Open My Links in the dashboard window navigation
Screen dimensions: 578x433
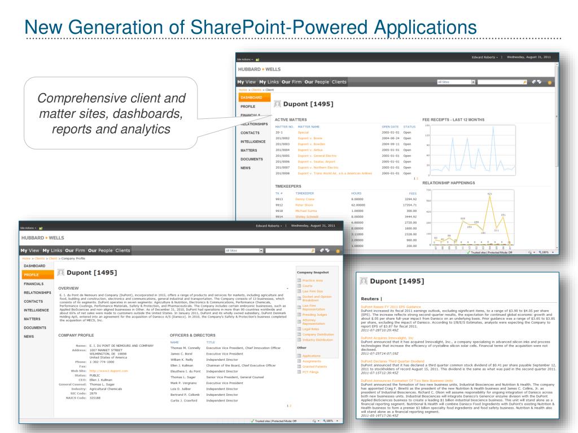[x=269, y=82]
